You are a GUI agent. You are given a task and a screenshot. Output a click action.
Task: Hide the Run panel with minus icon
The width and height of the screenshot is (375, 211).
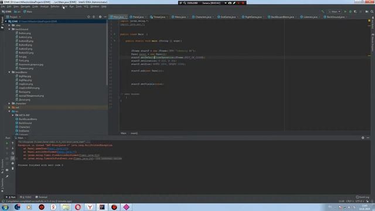(368, 138)
